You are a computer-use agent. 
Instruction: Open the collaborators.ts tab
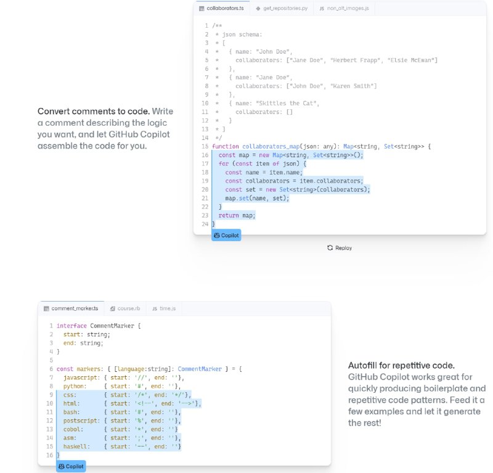pos(222,8)
